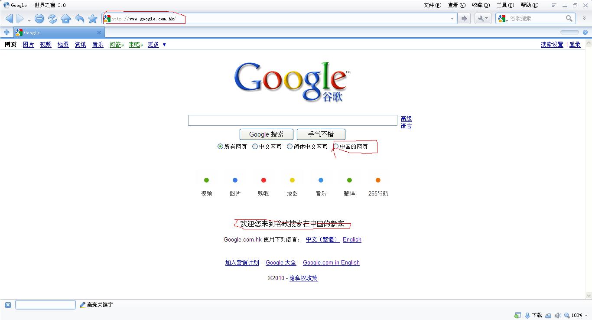Open the 语言 tools link
Image resolution: width=592 pixels, height=320 pixels.
point(406,126)
